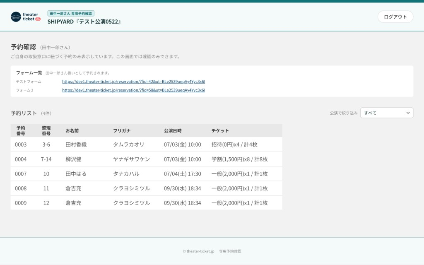Click the © theater-ticket.jp footer text
The image size is (424, 265).
click(198, 251)
